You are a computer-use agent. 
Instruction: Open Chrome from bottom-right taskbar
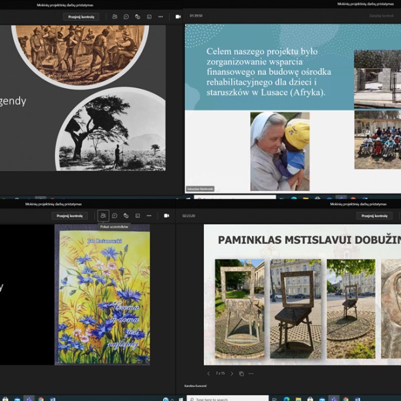(346, 399)
